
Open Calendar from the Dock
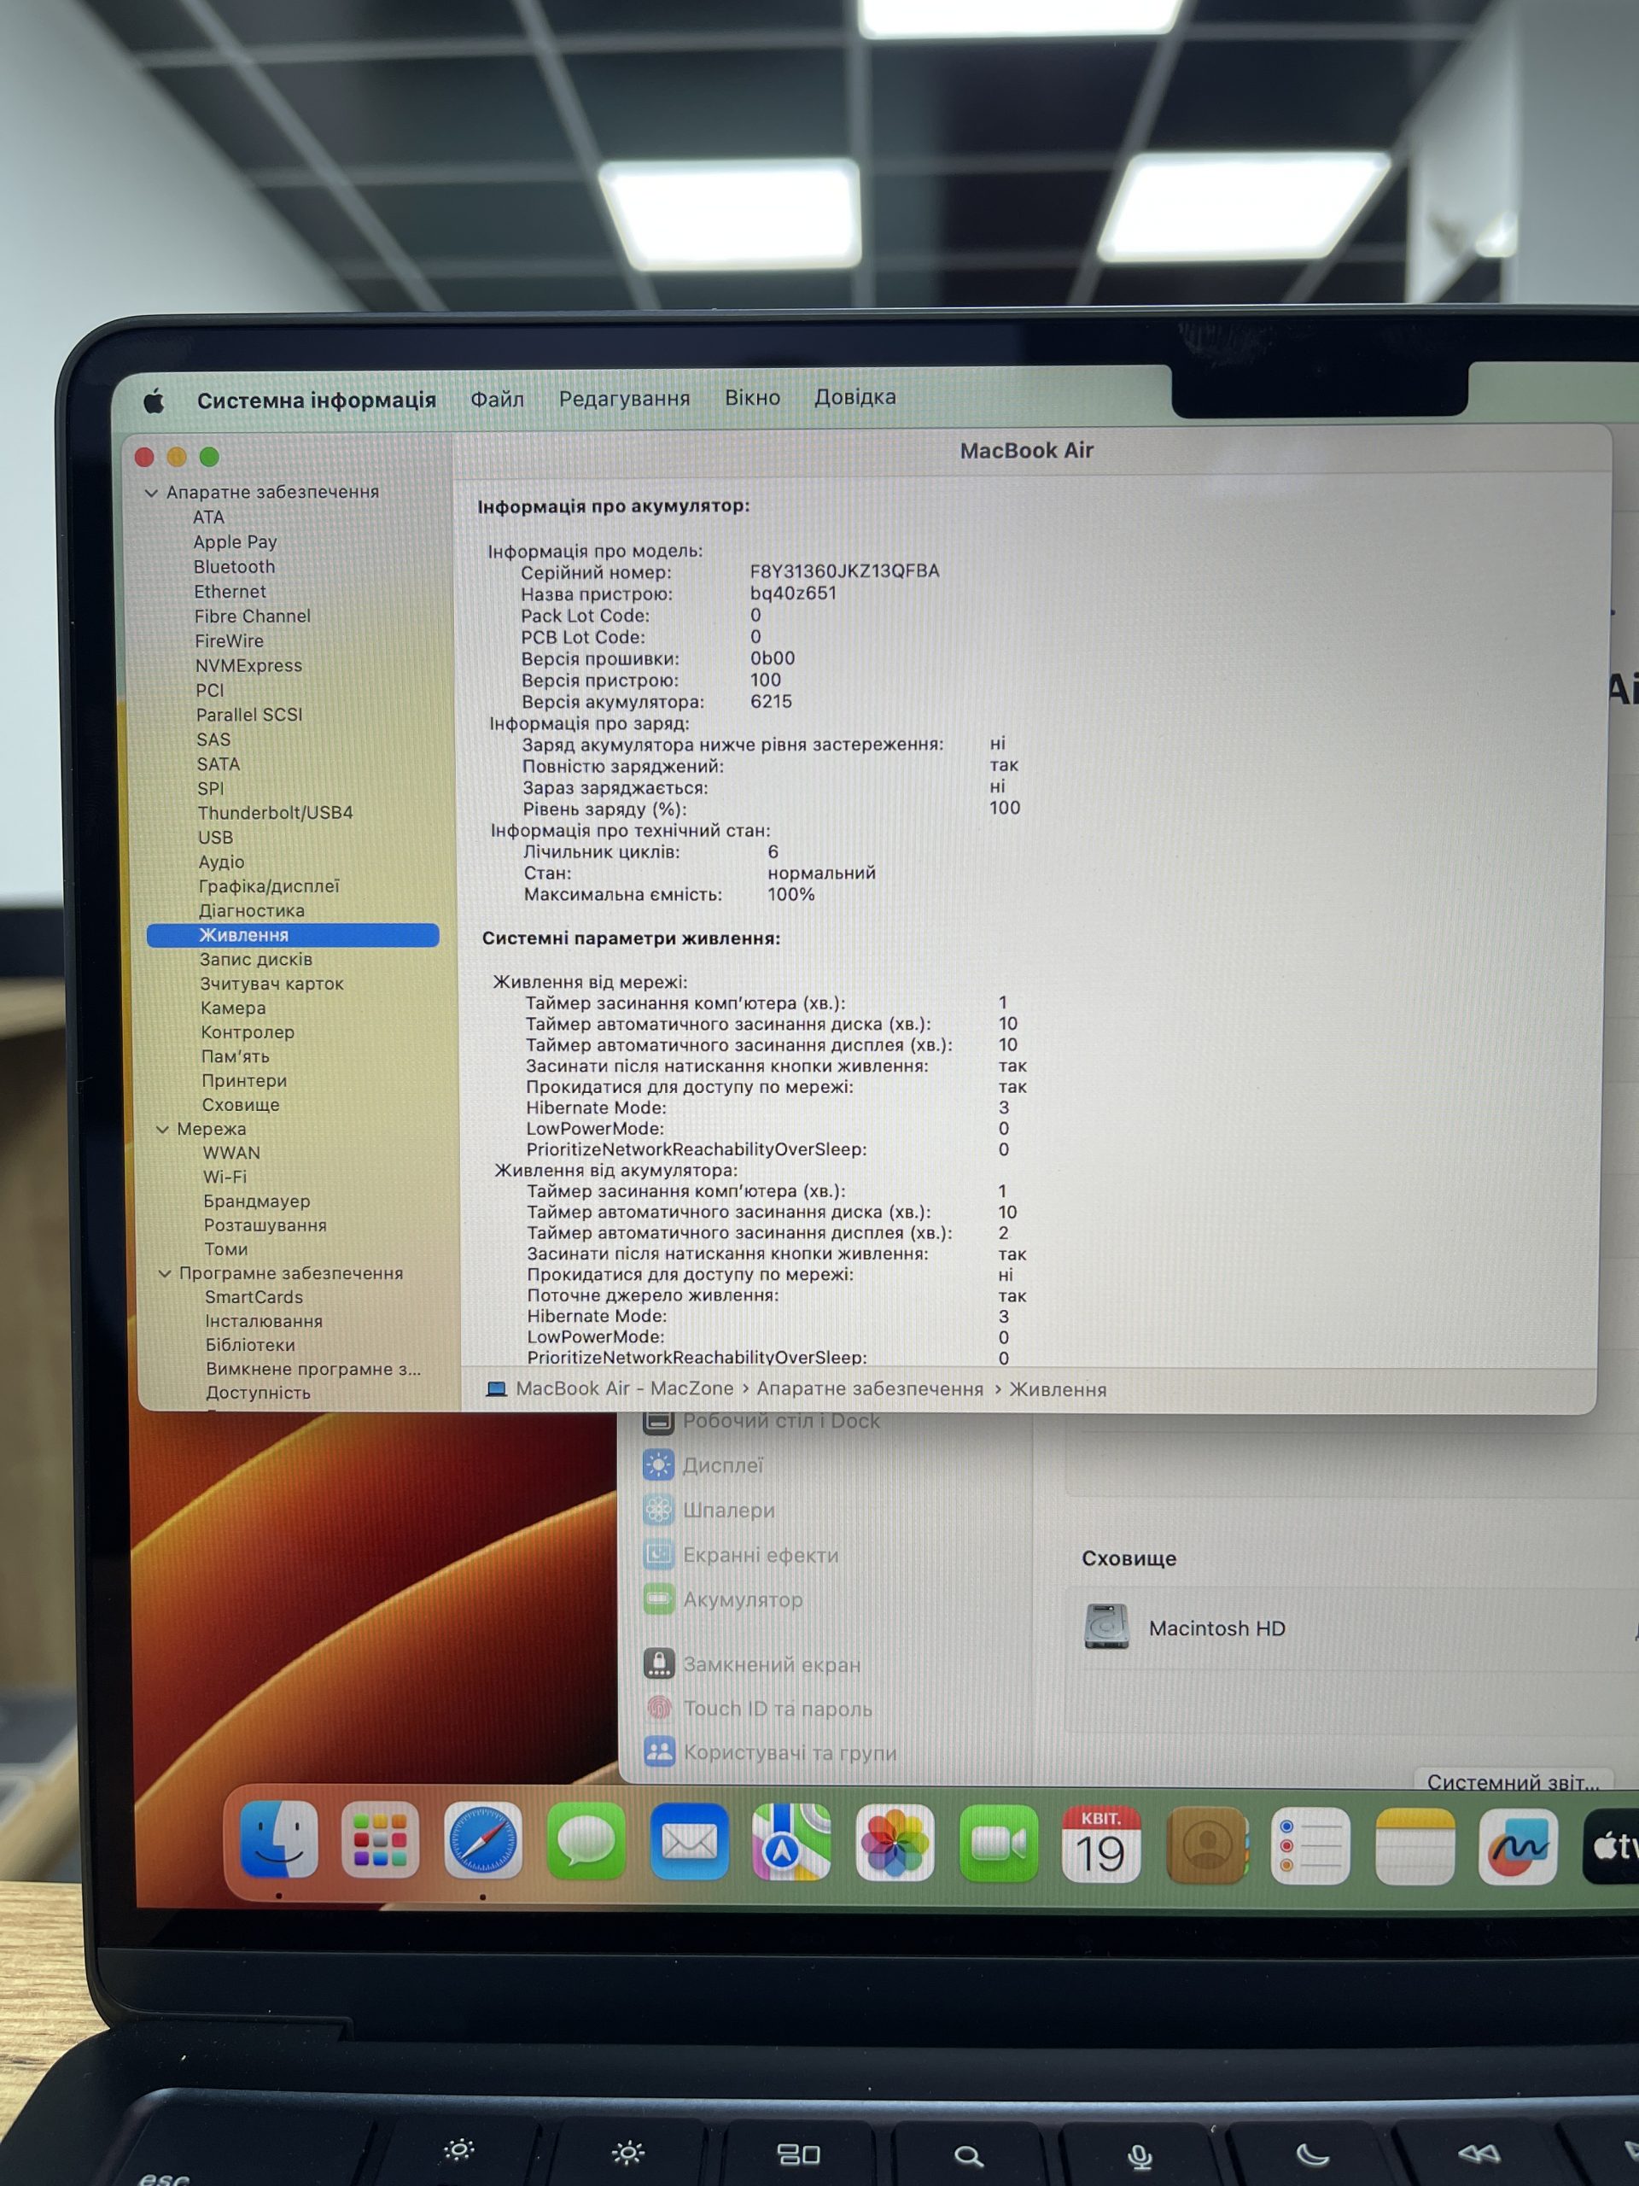1100,1844
